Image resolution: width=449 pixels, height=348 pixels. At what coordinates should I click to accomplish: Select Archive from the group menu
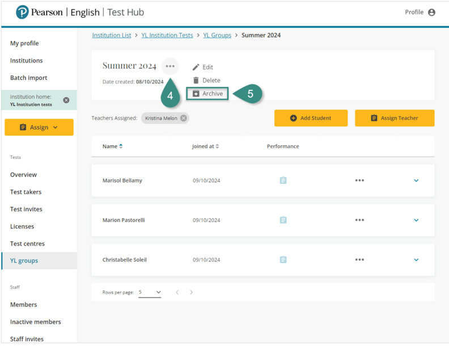[x=207, y=94]
